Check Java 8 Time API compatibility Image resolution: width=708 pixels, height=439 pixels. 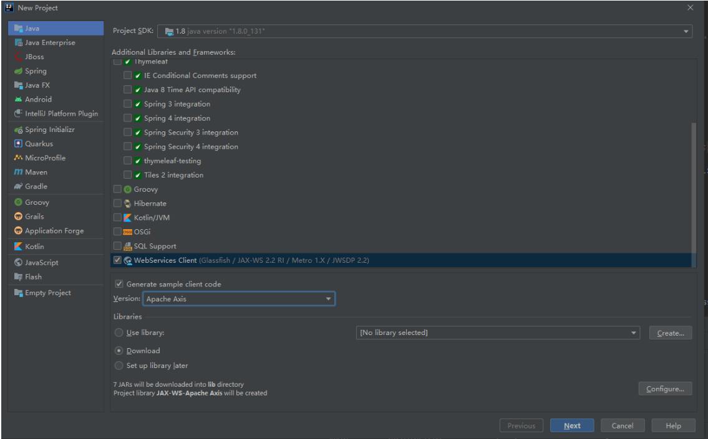point(128,90)
